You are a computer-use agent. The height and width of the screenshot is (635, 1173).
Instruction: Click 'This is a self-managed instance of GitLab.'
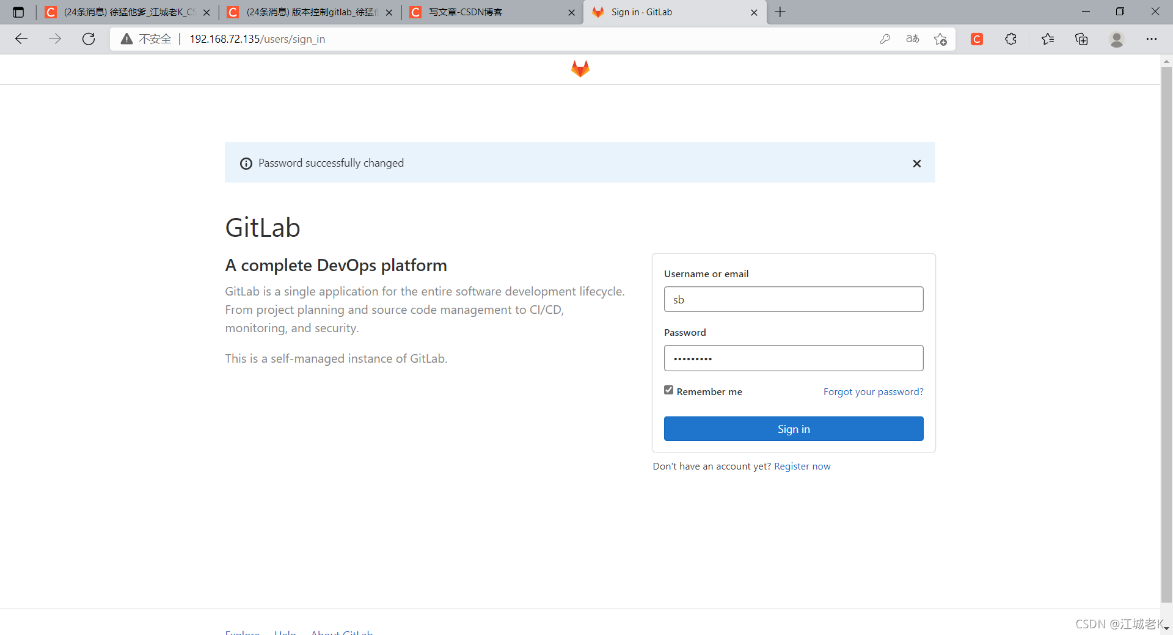[336, 358]
